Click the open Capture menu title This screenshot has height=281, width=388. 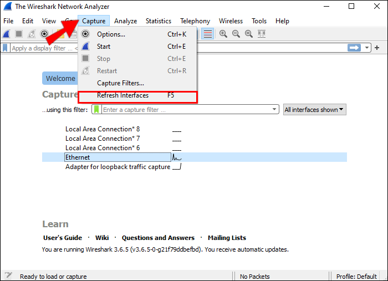point(94,21)
